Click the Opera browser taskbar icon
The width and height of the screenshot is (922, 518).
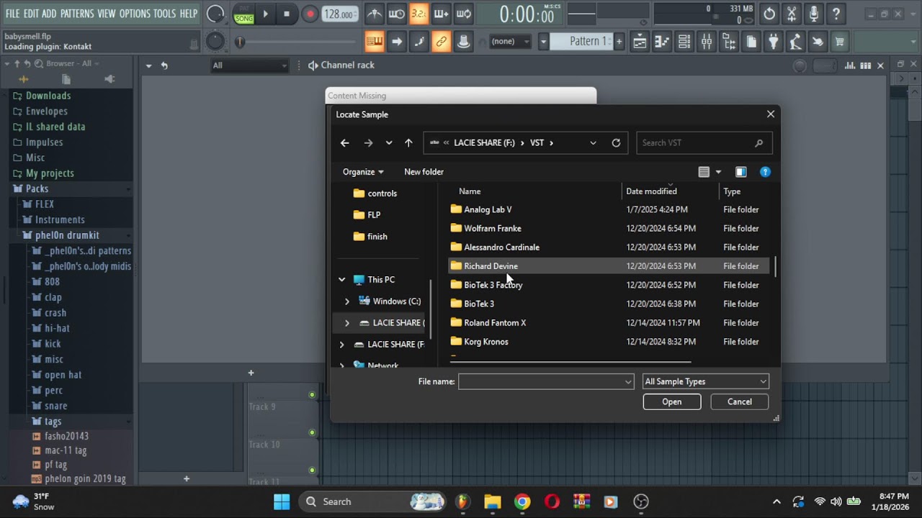coord(552,501)
